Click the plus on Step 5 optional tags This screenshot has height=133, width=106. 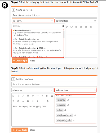tap(95, 90)
